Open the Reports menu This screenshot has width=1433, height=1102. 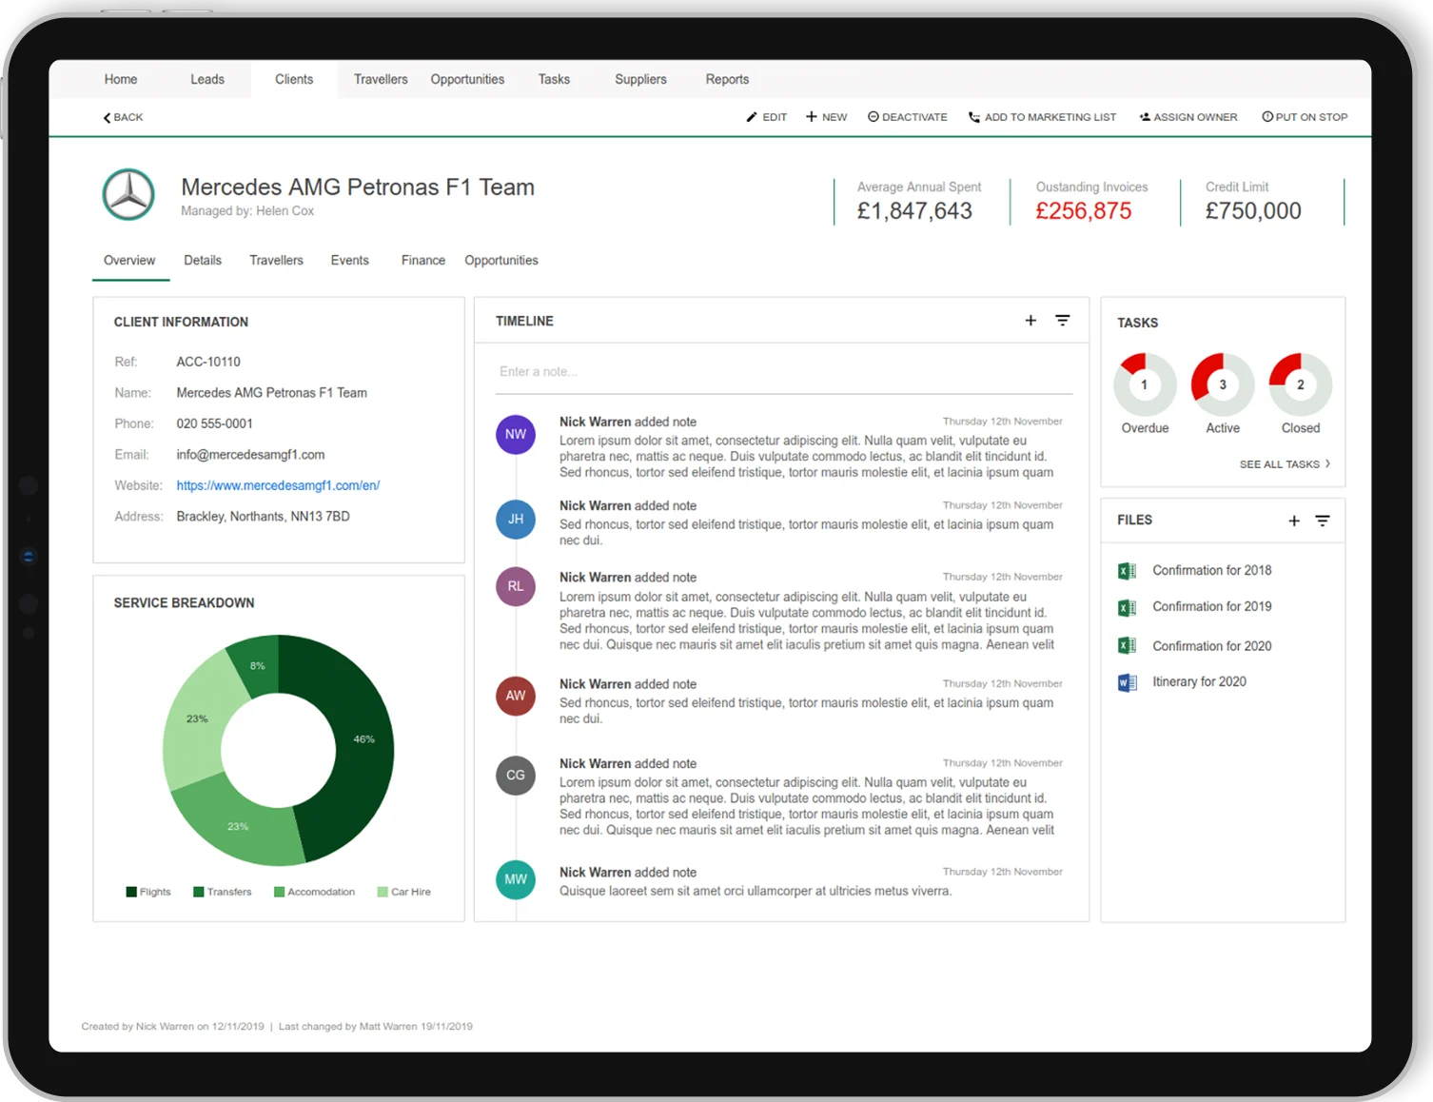[727, 79]
